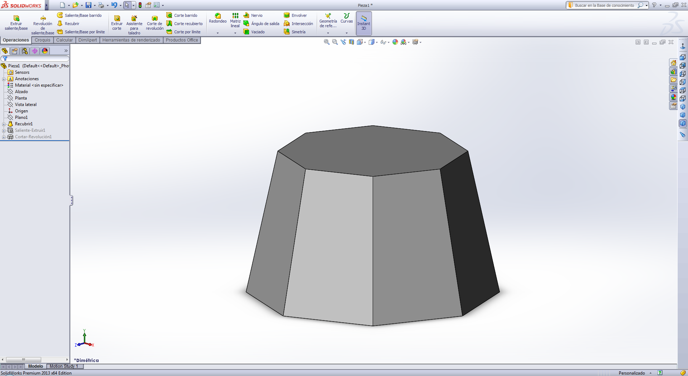The height and width of the screenshot is (376, 688).
Task: Choose Saliente/Base barrido
Action: pyautogui.click(x=80, y=15)
